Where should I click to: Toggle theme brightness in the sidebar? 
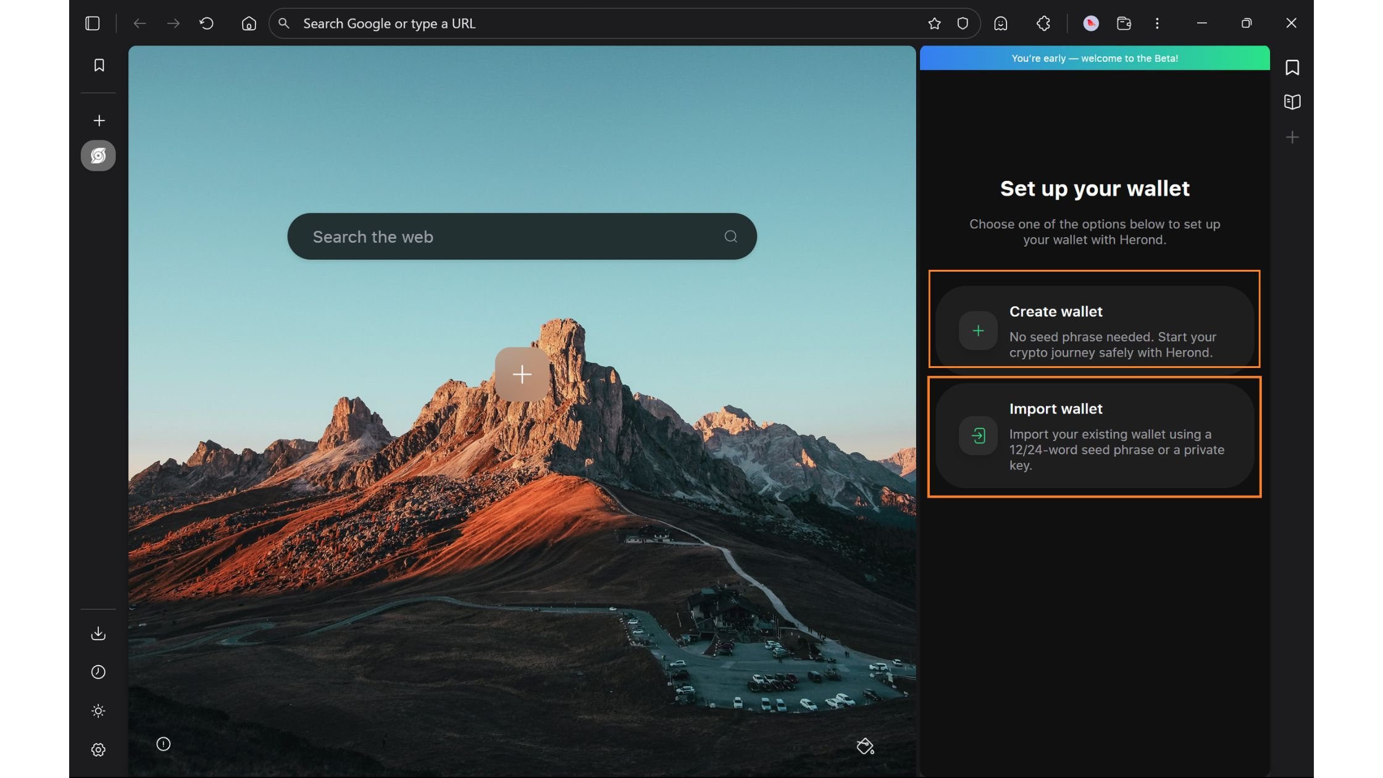point(98,711)
